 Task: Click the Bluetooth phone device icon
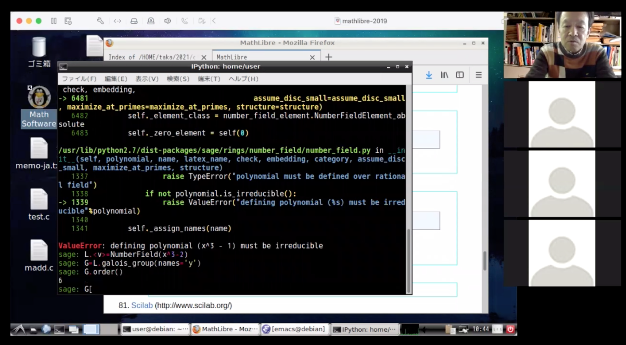(x=184, y=21)
